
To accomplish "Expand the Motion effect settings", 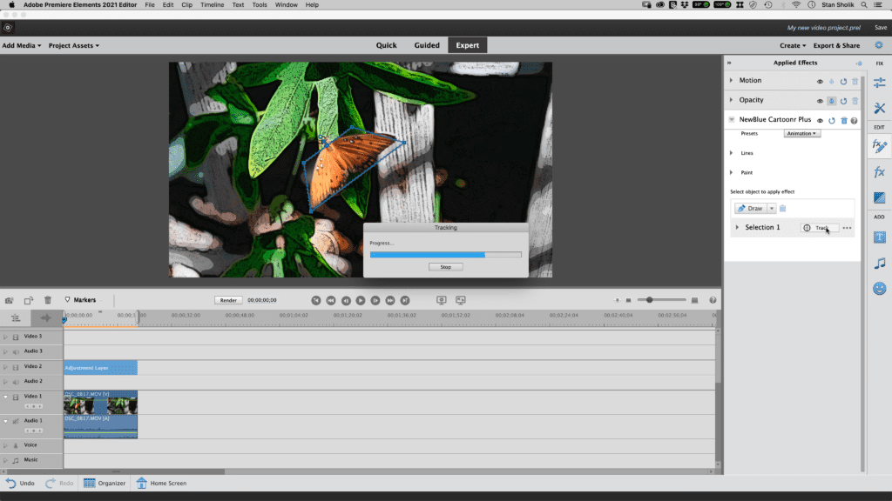I will click(x=732, y=81).
